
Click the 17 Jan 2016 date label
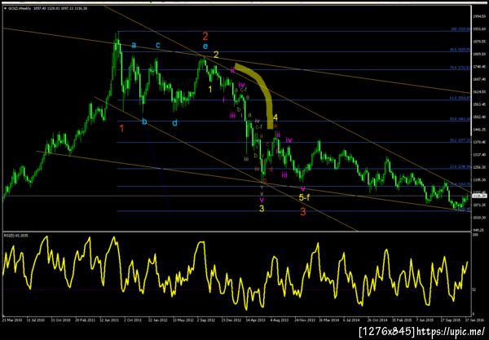[x=476, y=320]
